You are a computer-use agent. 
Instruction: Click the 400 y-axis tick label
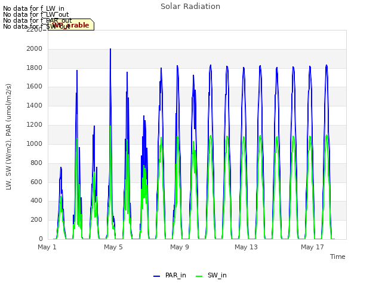point(36,201)
